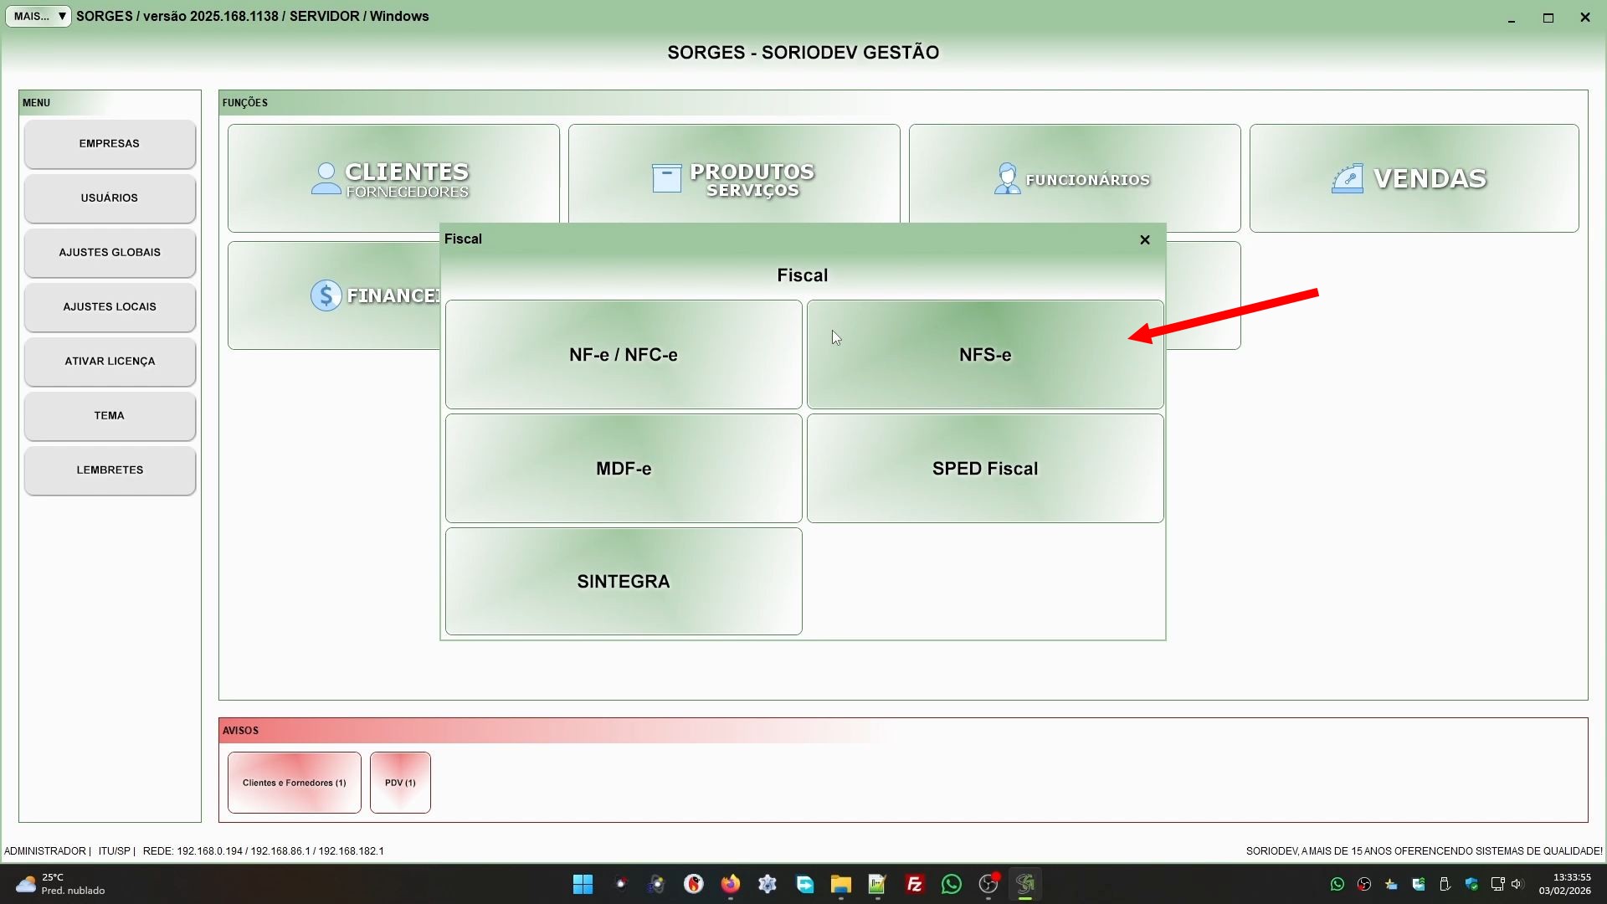Open Funcionários employee icon tile
Screen dimensions: 1607x904
point(1007,178)
